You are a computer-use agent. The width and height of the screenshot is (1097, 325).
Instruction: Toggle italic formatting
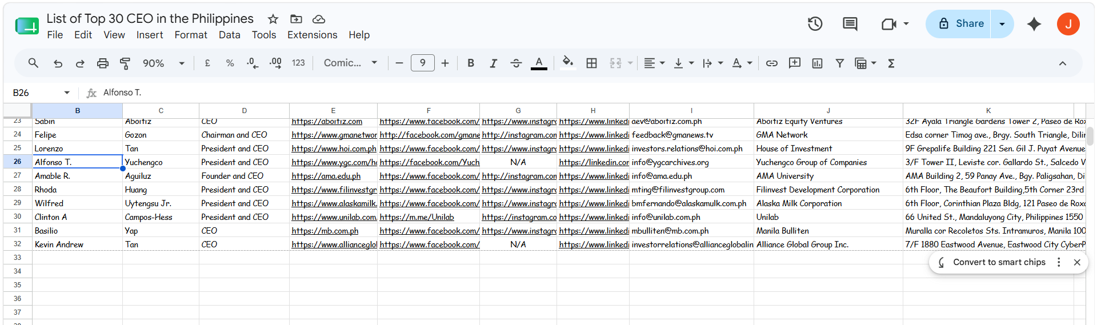point(493,63)
